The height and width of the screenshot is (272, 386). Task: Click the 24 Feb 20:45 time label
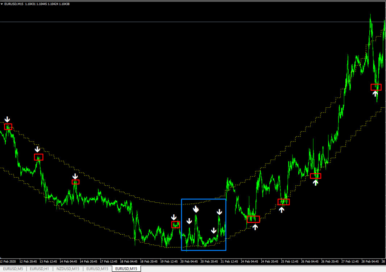coord(270,261)
